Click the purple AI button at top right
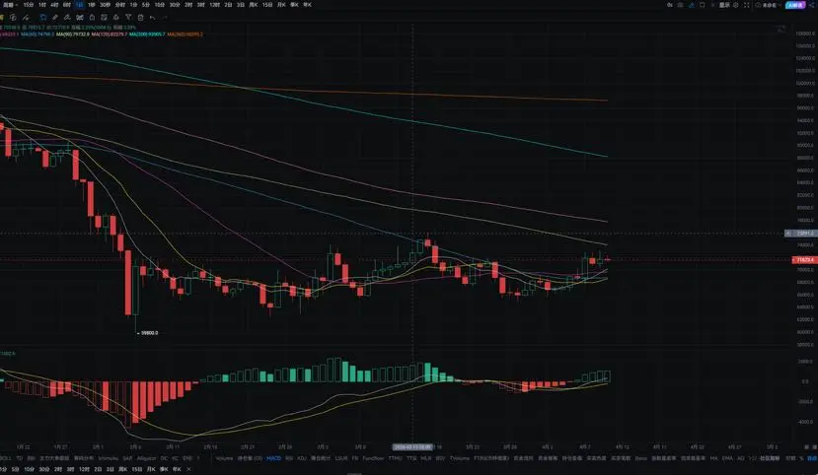The image size is (818, 475). point(795,5)
